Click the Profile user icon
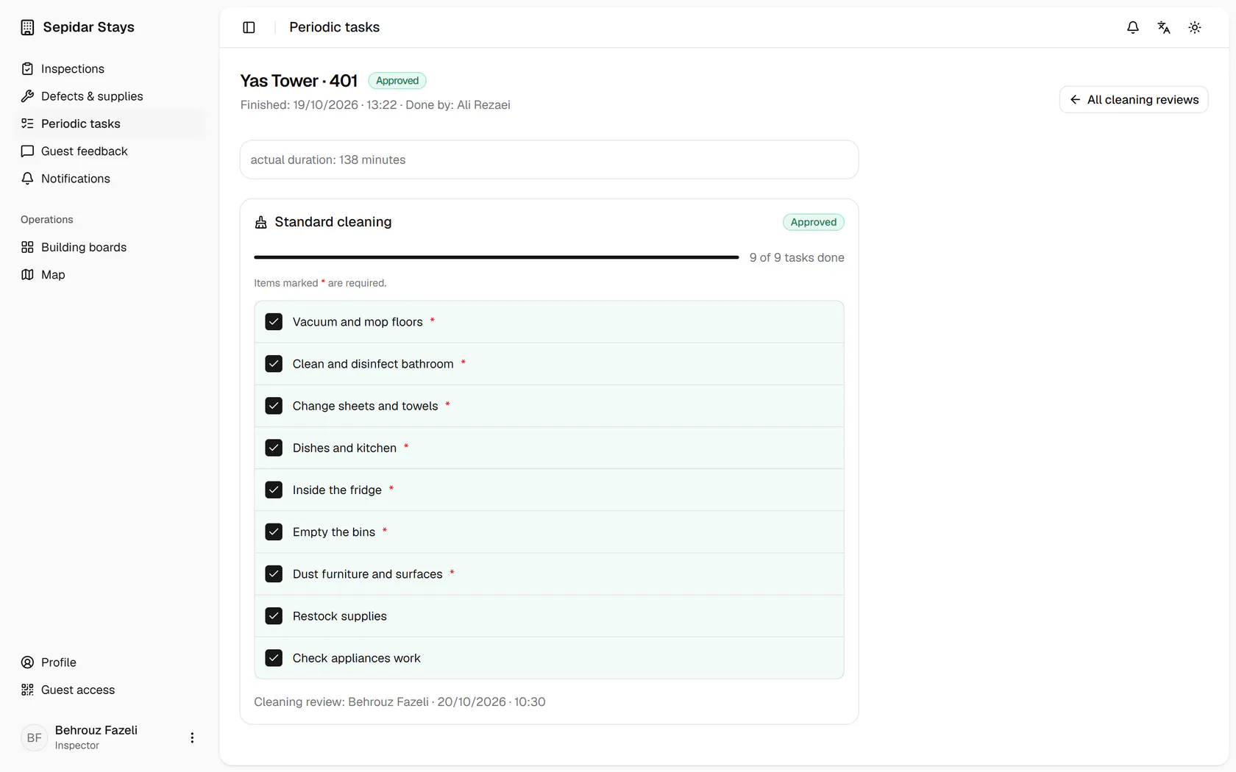Screen dimensions: 1236x772 pos(27,662)
